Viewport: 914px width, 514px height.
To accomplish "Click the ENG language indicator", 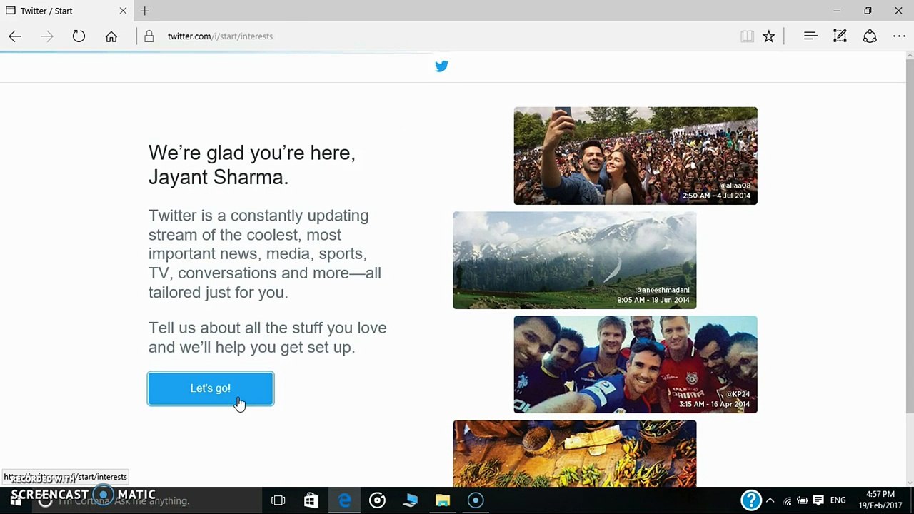I will tap(838, 500).
